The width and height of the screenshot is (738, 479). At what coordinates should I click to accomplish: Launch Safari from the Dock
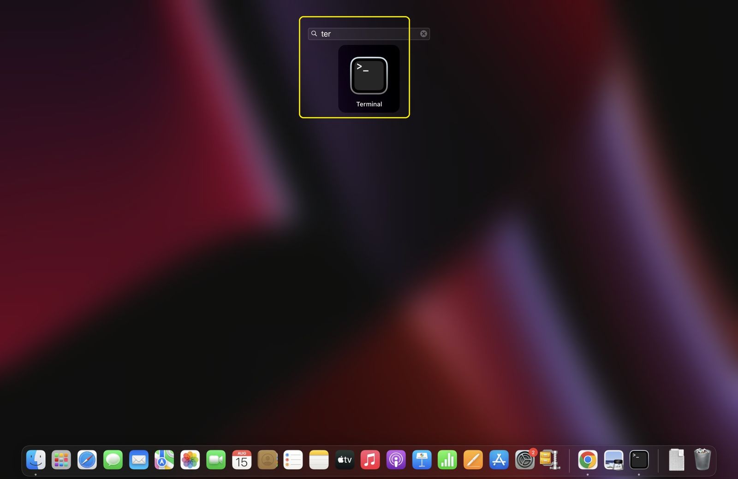tap(87, 460)
